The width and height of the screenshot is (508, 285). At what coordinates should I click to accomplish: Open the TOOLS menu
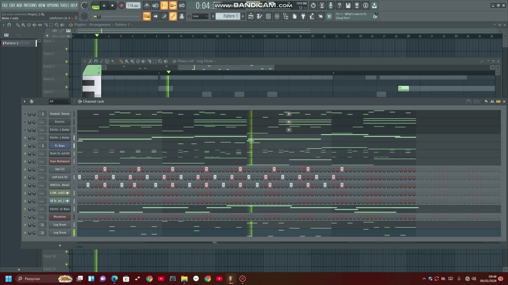coord(65,6)
